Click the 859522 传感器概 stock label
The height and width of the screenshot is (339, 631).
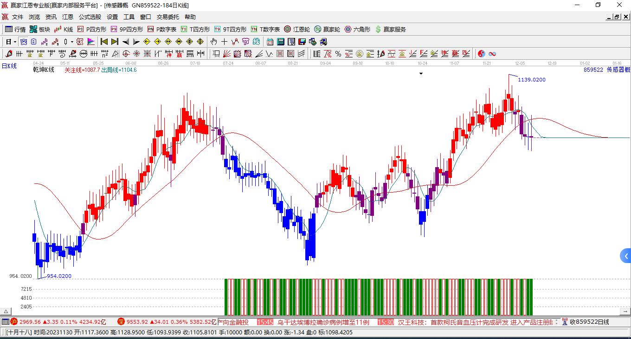pyautogui.click(x=607, y=70)
